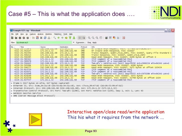Open the Telephony menu

pos(57,34)
